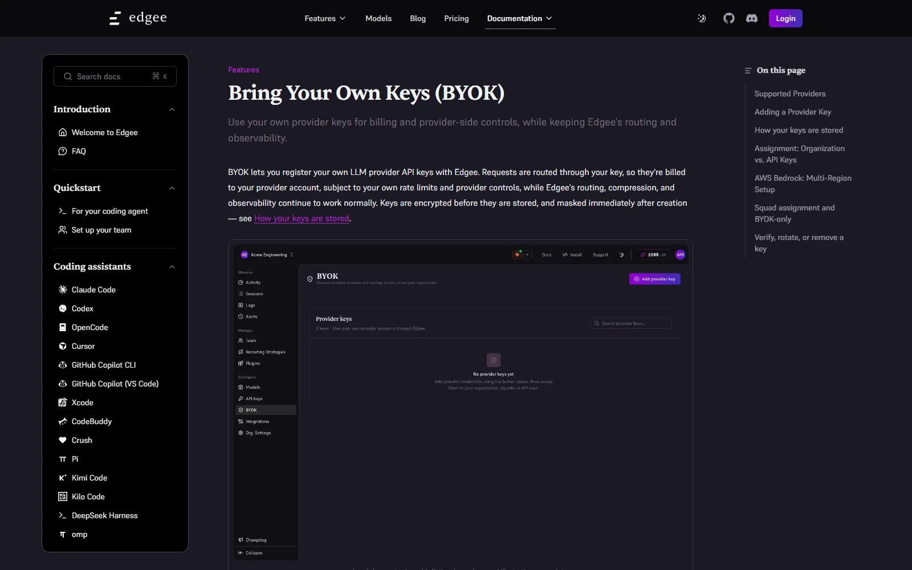Follow the How your keys are stored link

(x=302, y=218)
